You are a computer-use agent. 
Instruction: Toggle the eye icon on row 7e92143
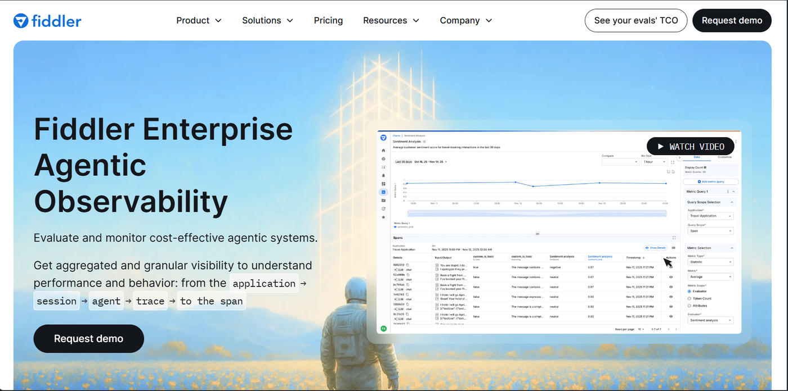point(671,297)
